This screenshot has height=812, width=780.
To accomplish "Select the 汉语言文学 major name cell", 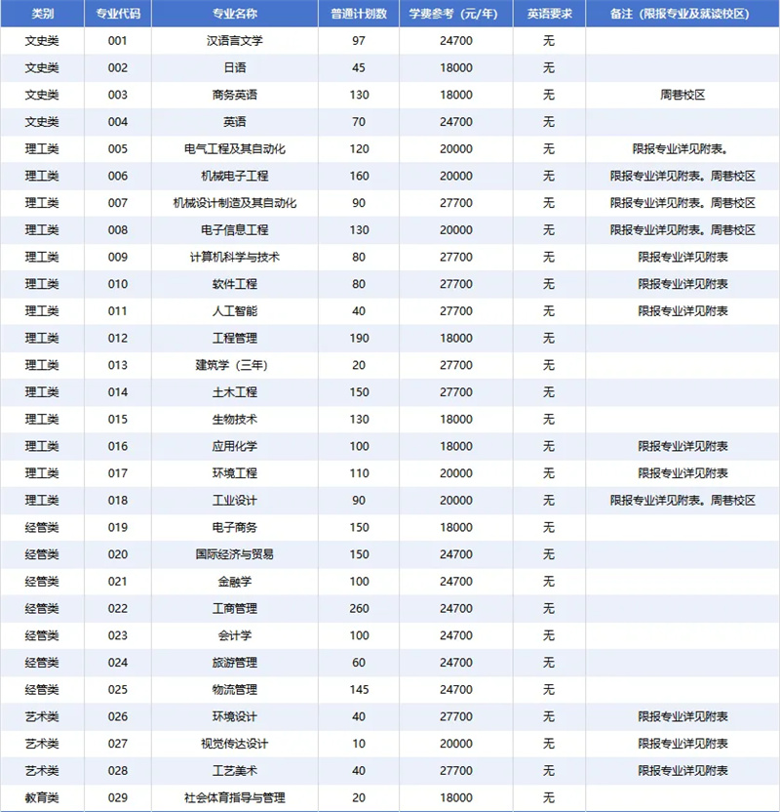I will 235,40.
